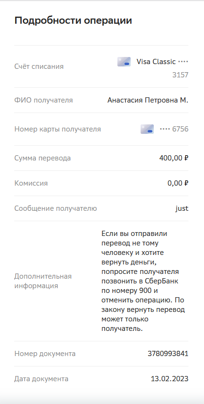Screen dimensions: 204x404
Task: Click the 'Номер документа' label
Action: click(x=45, y=354)
